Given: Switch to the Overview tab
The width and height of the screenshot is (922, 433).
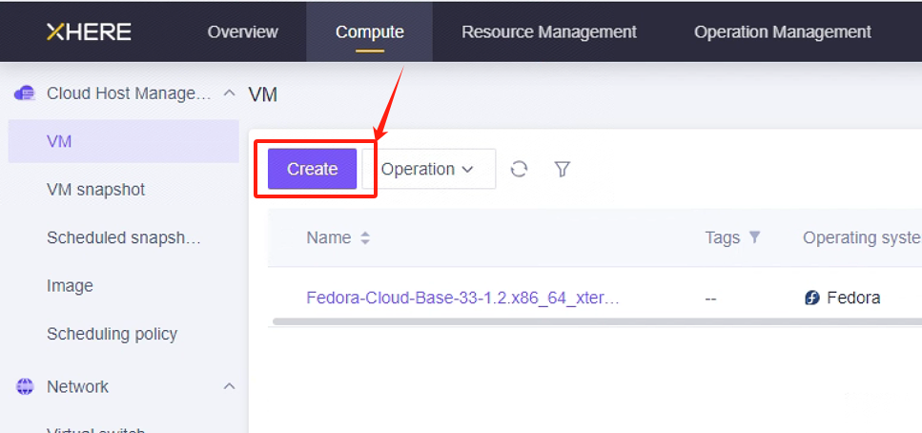Looking at the screenshot, I should point(243,31).
